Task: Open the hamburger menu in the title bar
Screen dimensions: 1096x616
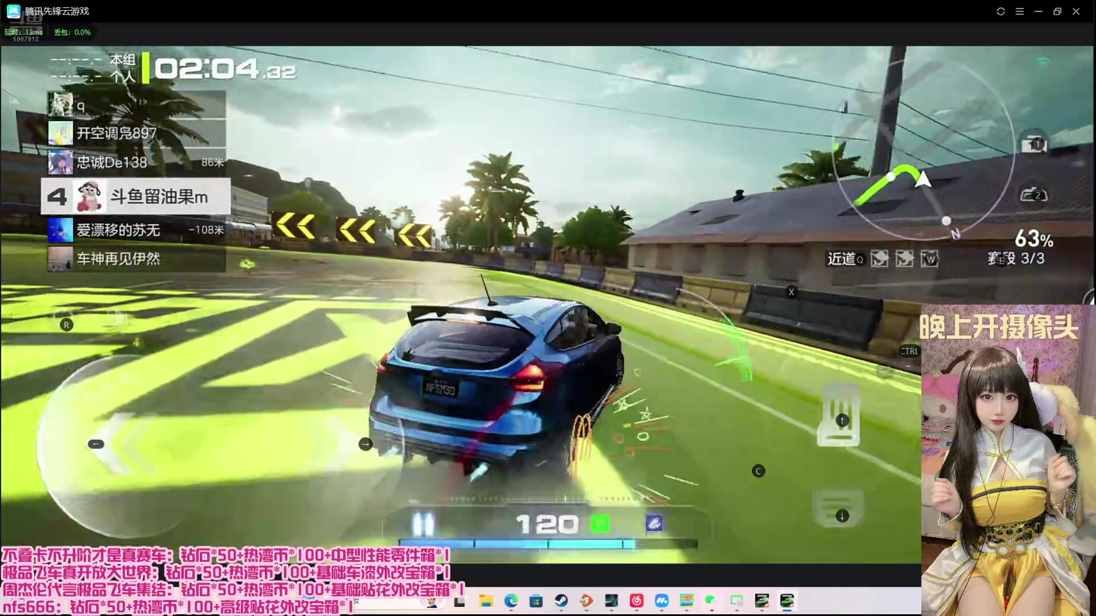Action: click(x=1020, y=11)
